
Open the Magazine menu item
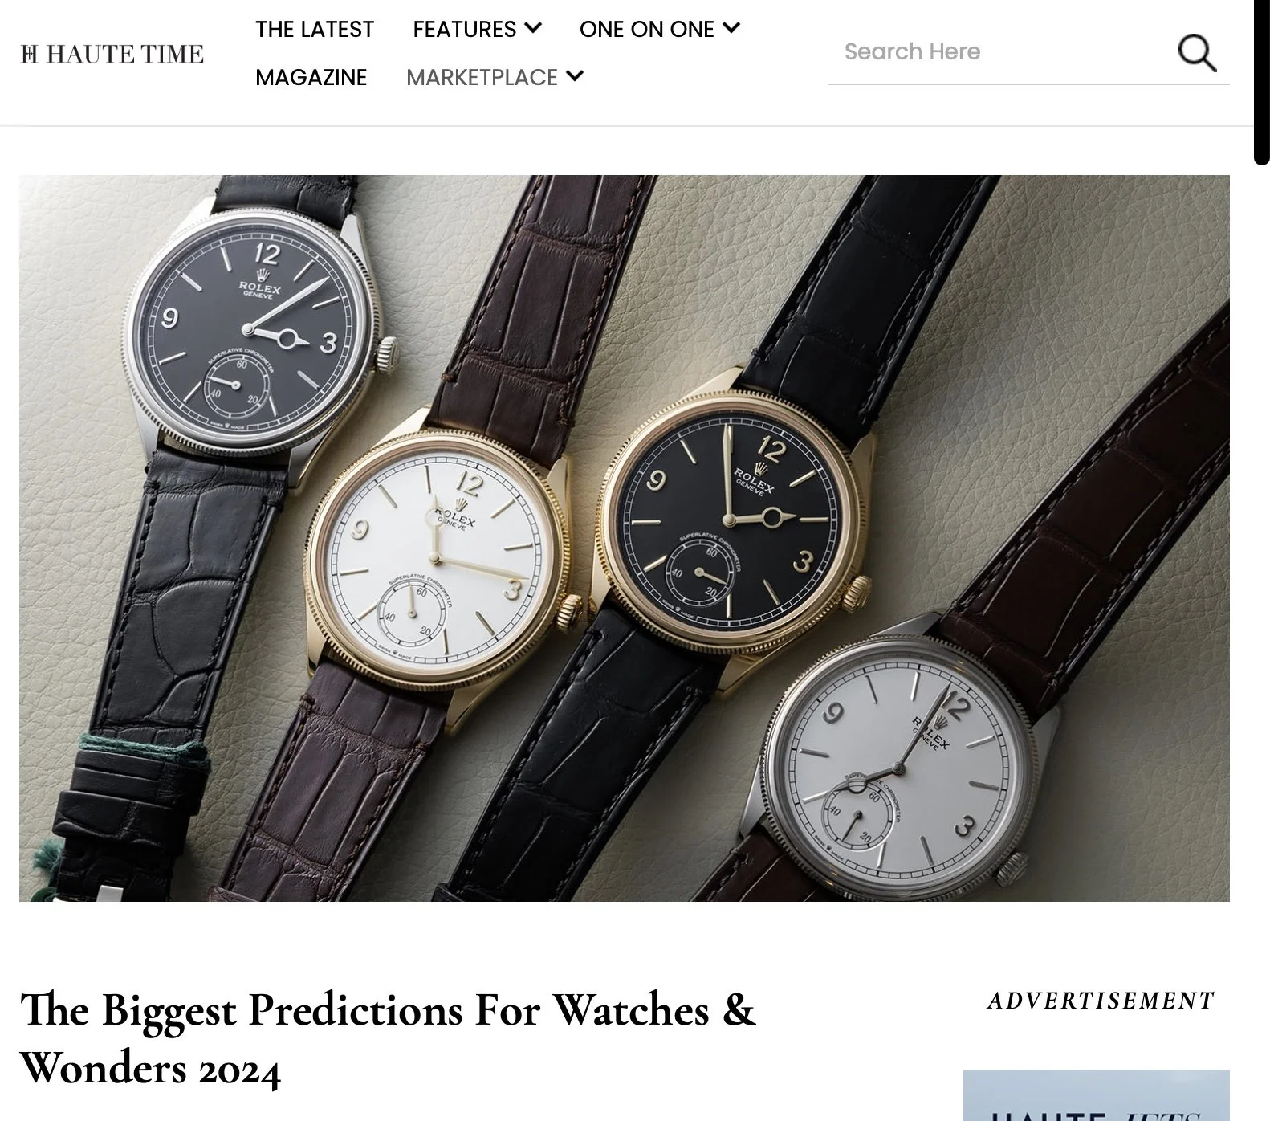point(311,78)
